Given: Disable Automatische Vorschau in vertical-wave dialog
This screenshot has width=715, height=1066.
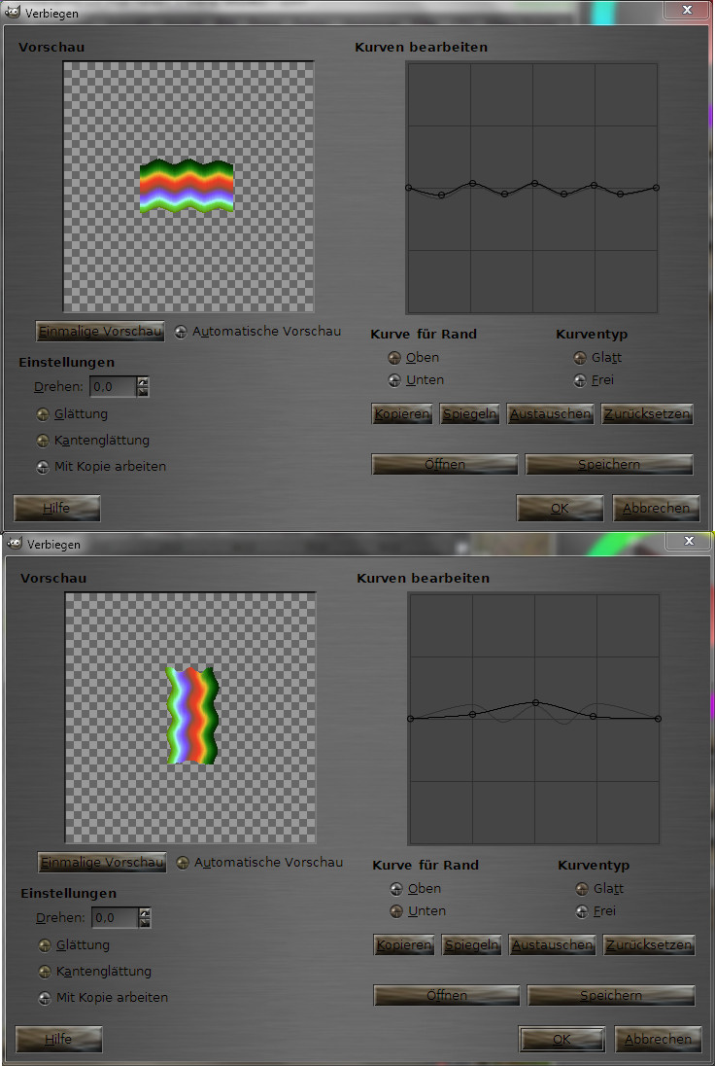Looking at the screenshot, I should (x=183, y=863).
